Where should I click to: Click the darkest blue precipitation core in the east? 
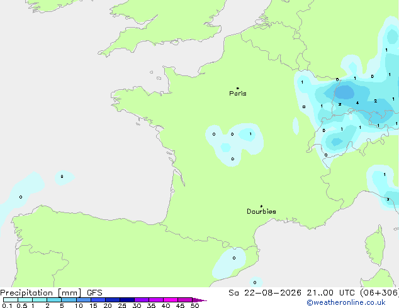point(344,92)
